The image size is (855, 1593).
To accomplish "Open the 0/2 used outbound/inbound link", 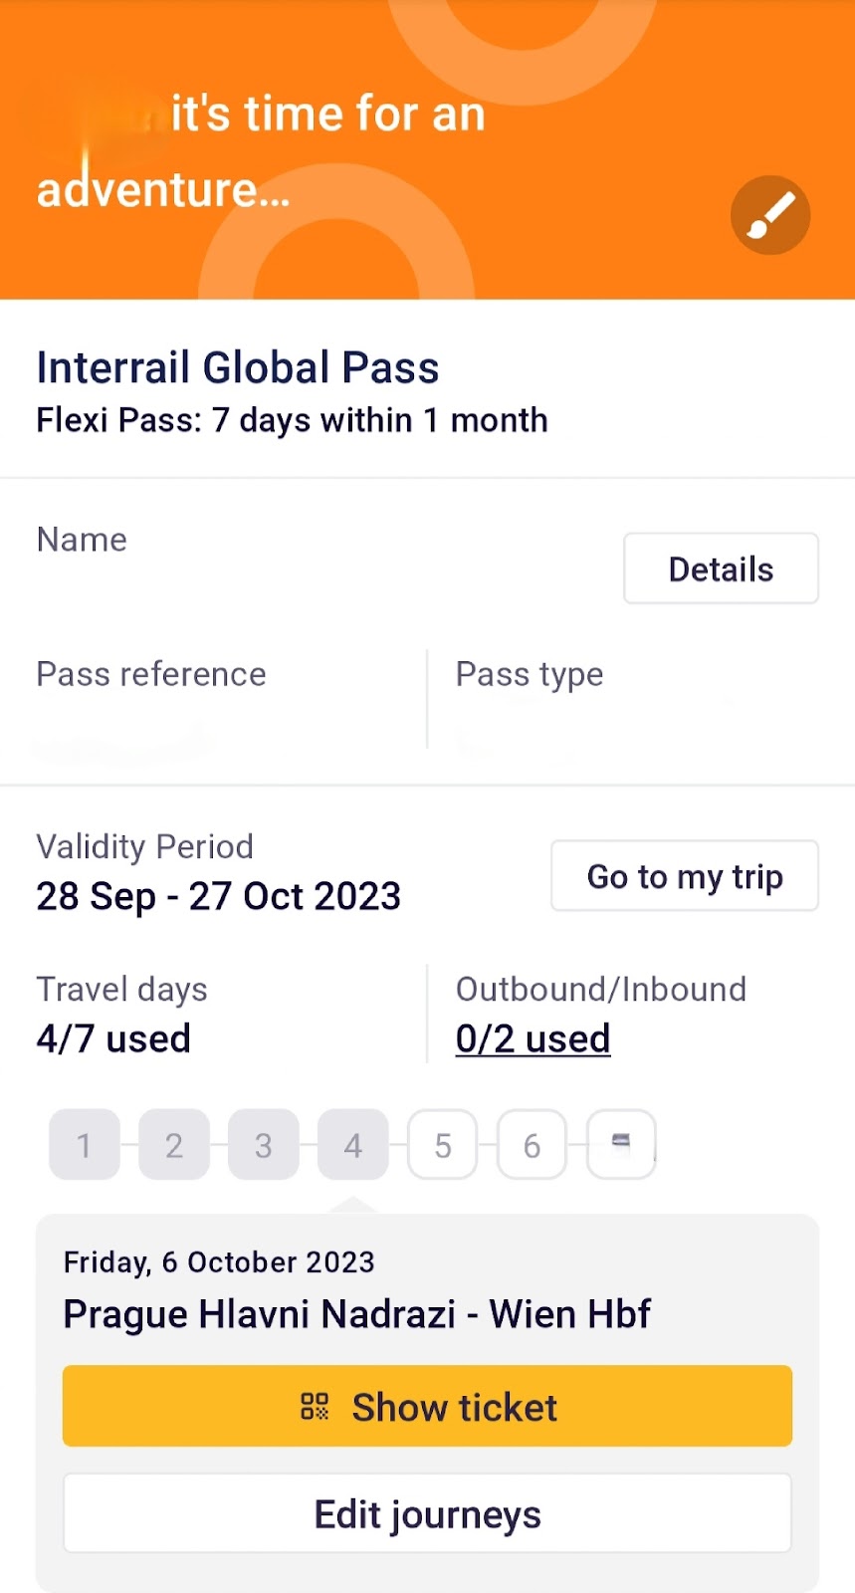I will (x=533, y=1038).
